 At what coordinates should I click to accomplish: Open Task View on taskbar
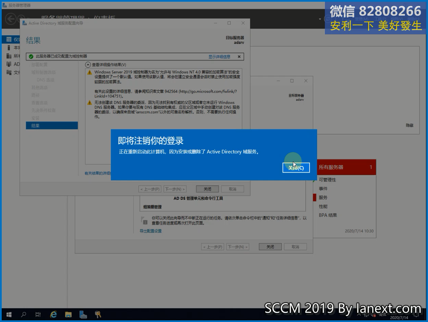click(x=38, y=315)
